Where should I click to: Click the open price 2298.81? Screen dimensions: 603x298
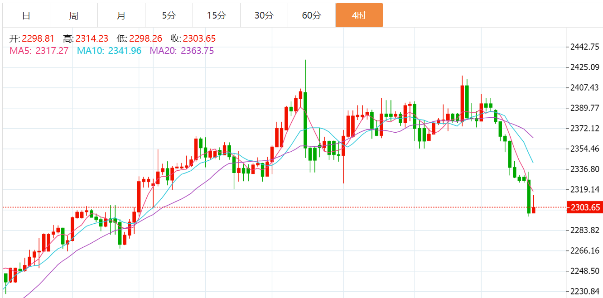click(x=38, y=39)
